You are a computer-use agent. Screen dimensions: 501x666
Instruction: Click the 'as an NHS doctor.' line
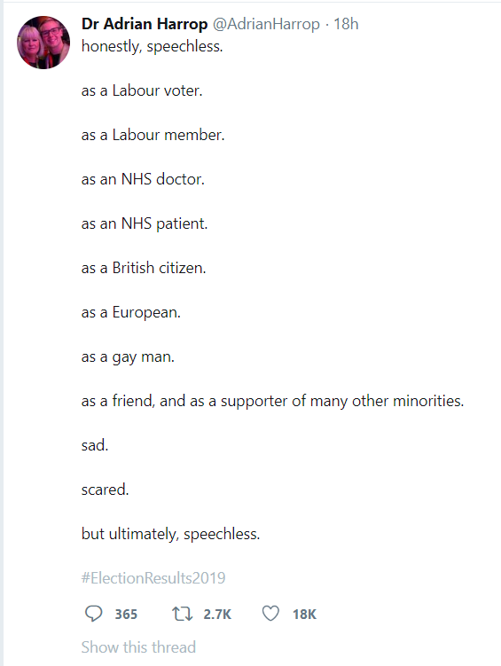143,179
